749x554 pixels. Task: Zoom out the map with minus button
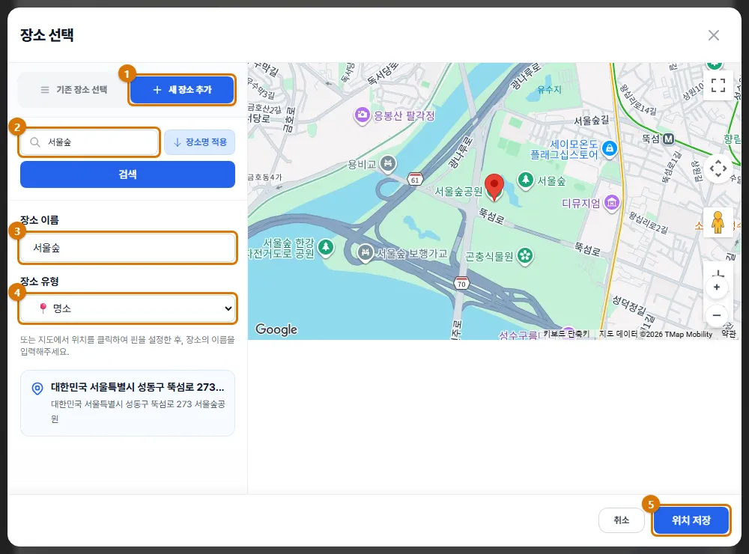[717, 315]
